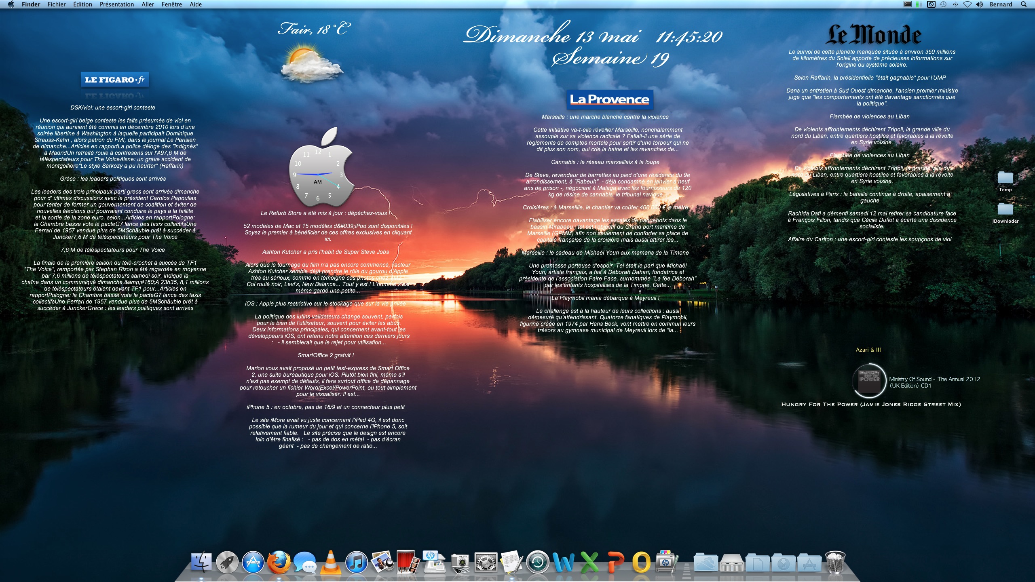
Task: Open Preview photo loupe icon
Action: click(x=382, y=562)
